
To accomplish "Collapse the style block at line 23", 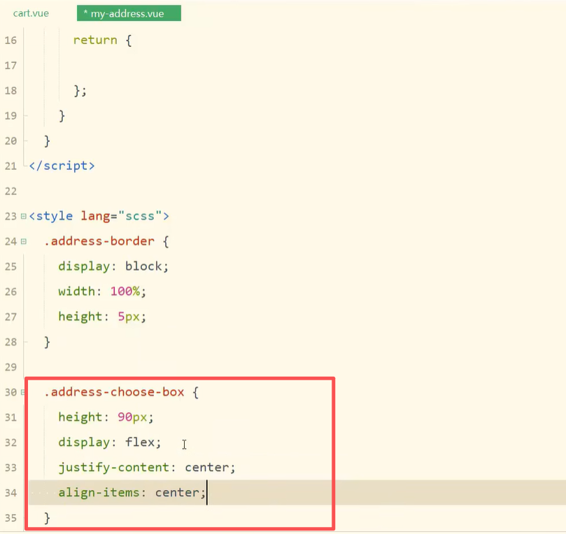I will (x=24, y=217).
